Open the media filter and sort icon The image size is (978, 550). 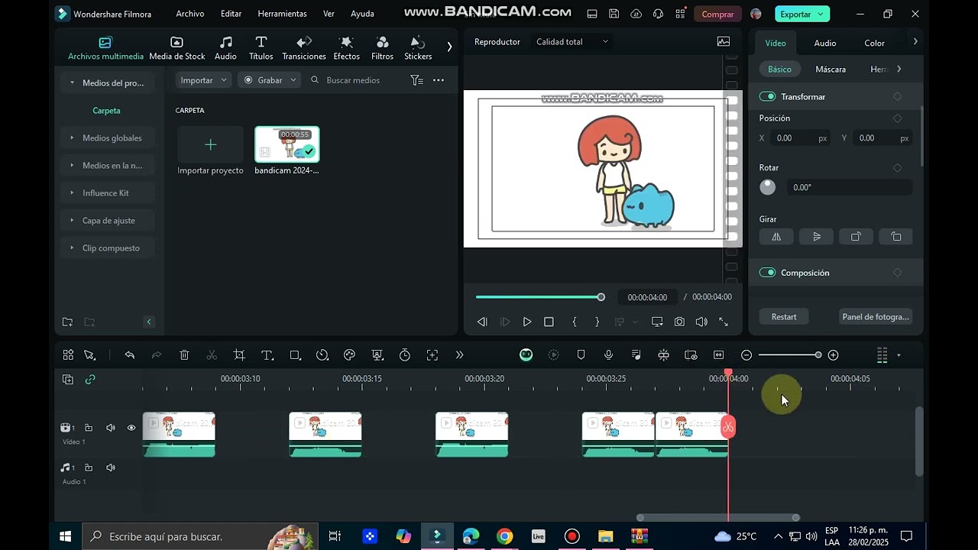pyautogui.click(x=416, y=80)
